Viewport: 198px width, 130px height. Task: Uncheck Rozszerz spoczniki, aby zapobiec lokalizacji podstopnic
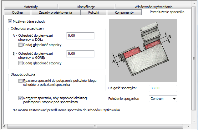click(x=20, y=98)
